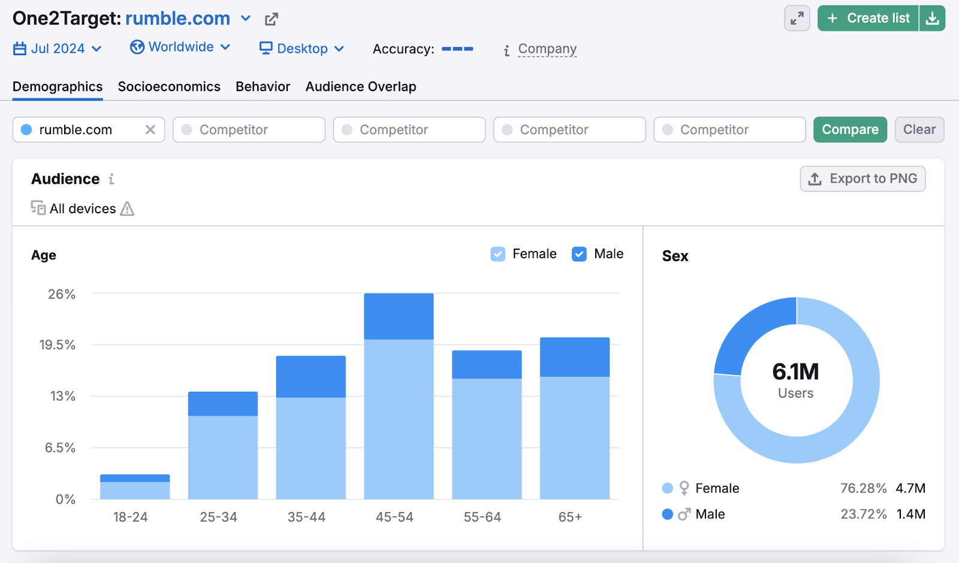Open the Jul 2024 date picker

tap(58, 49)
